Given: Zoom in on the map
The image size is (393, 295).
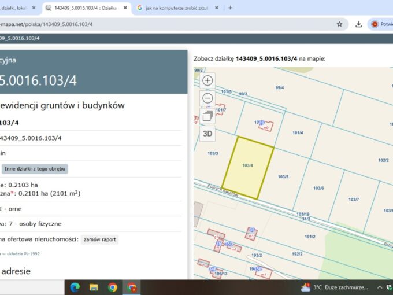Looking at the screenshot, I should tap(207, 80).
